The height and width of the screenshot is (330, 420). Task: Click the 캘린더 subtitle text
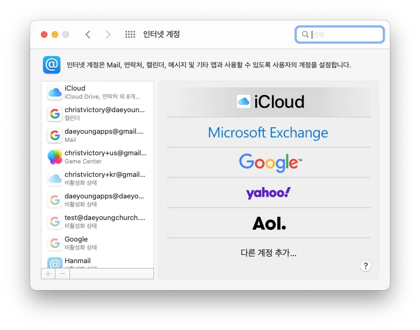point(72,118)
